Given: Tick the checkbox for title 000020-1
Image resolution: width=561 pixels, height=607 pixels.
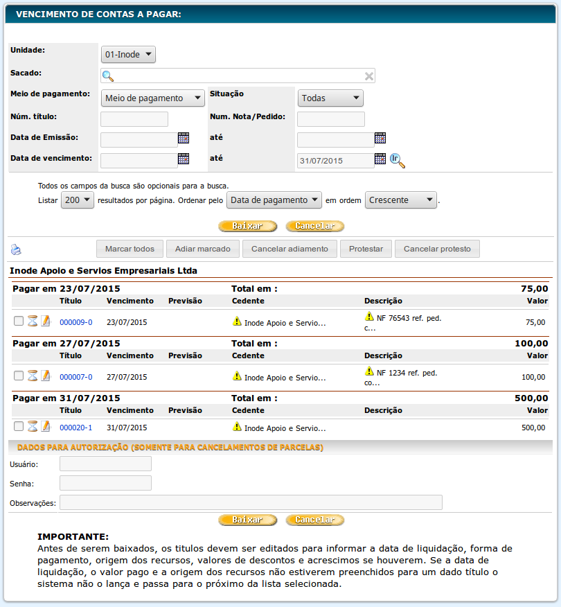Looking at the screenshot, I should [x=19, y=426].
